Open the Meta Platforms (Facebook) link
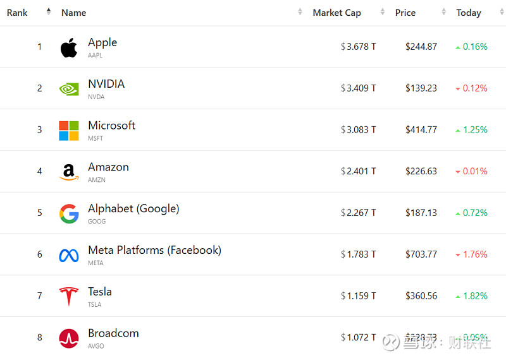506x358 pixels. pyautogui.click(x=154, y=250)
